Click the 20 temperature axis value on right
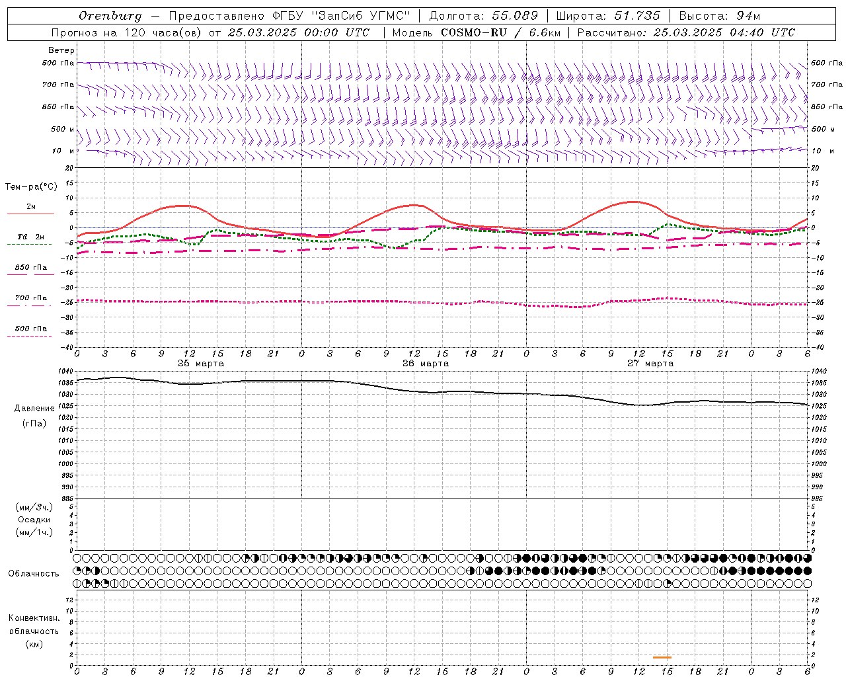The width and height of the screenshot is (846, 677). point(816,168)
